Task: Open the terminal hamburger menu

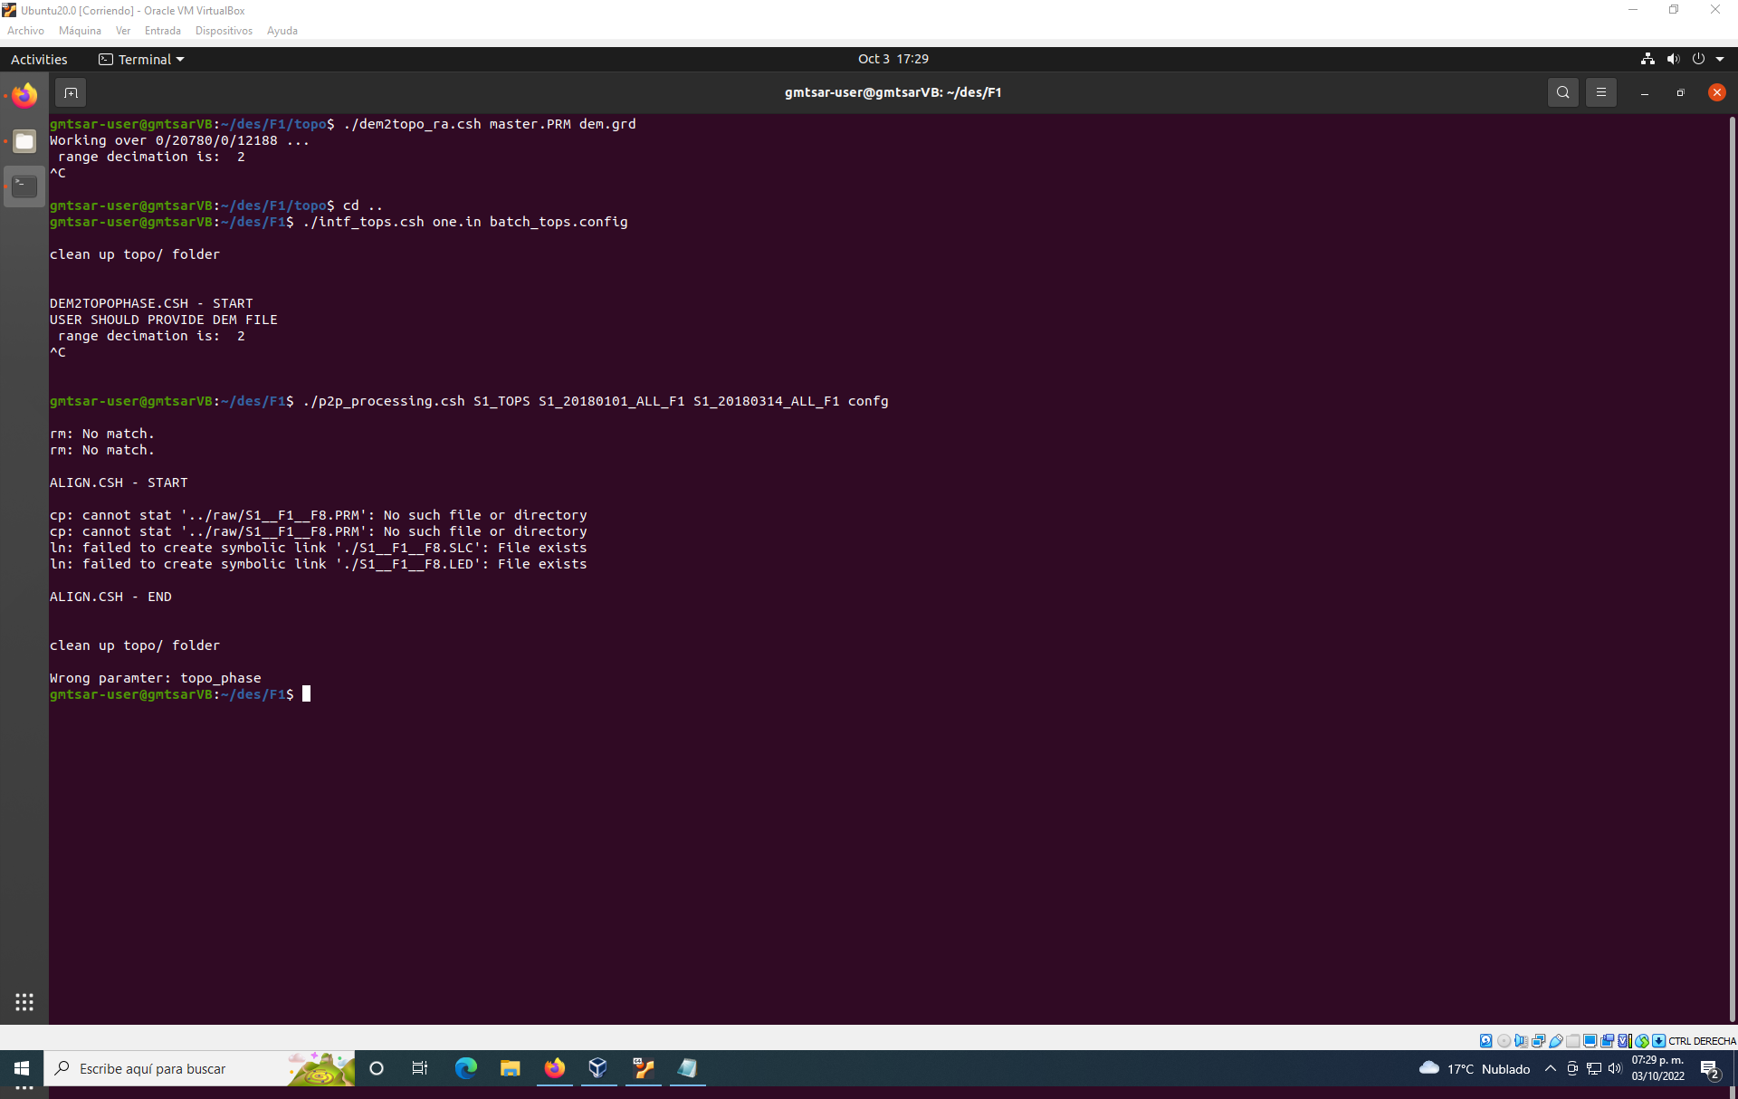Action: tap(1601, 91)
